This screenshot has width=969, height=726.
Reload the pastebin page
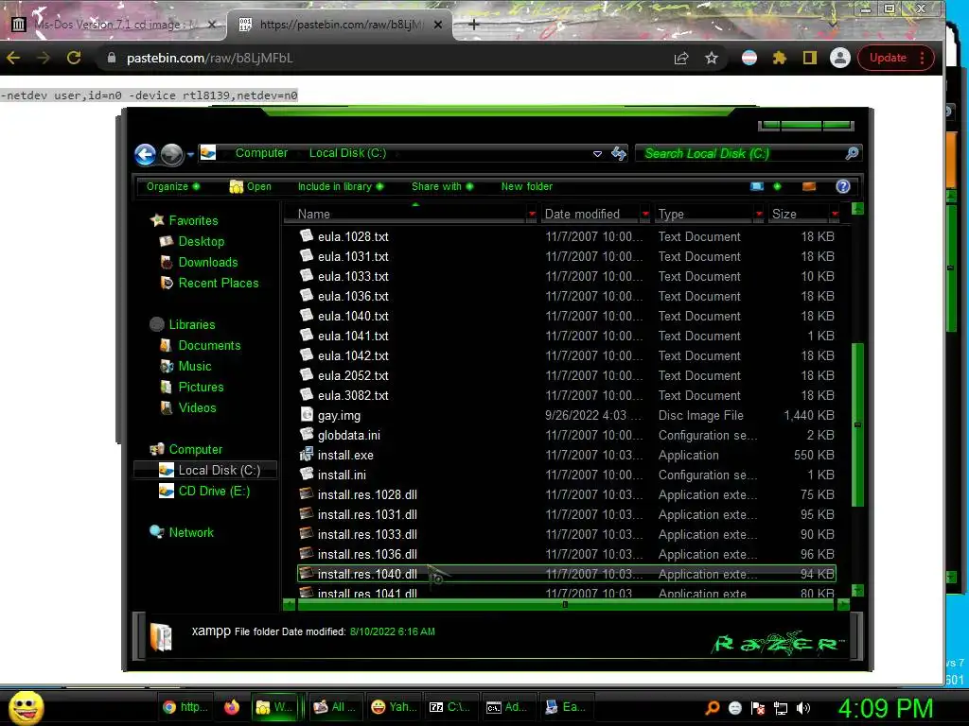[74, 58]
